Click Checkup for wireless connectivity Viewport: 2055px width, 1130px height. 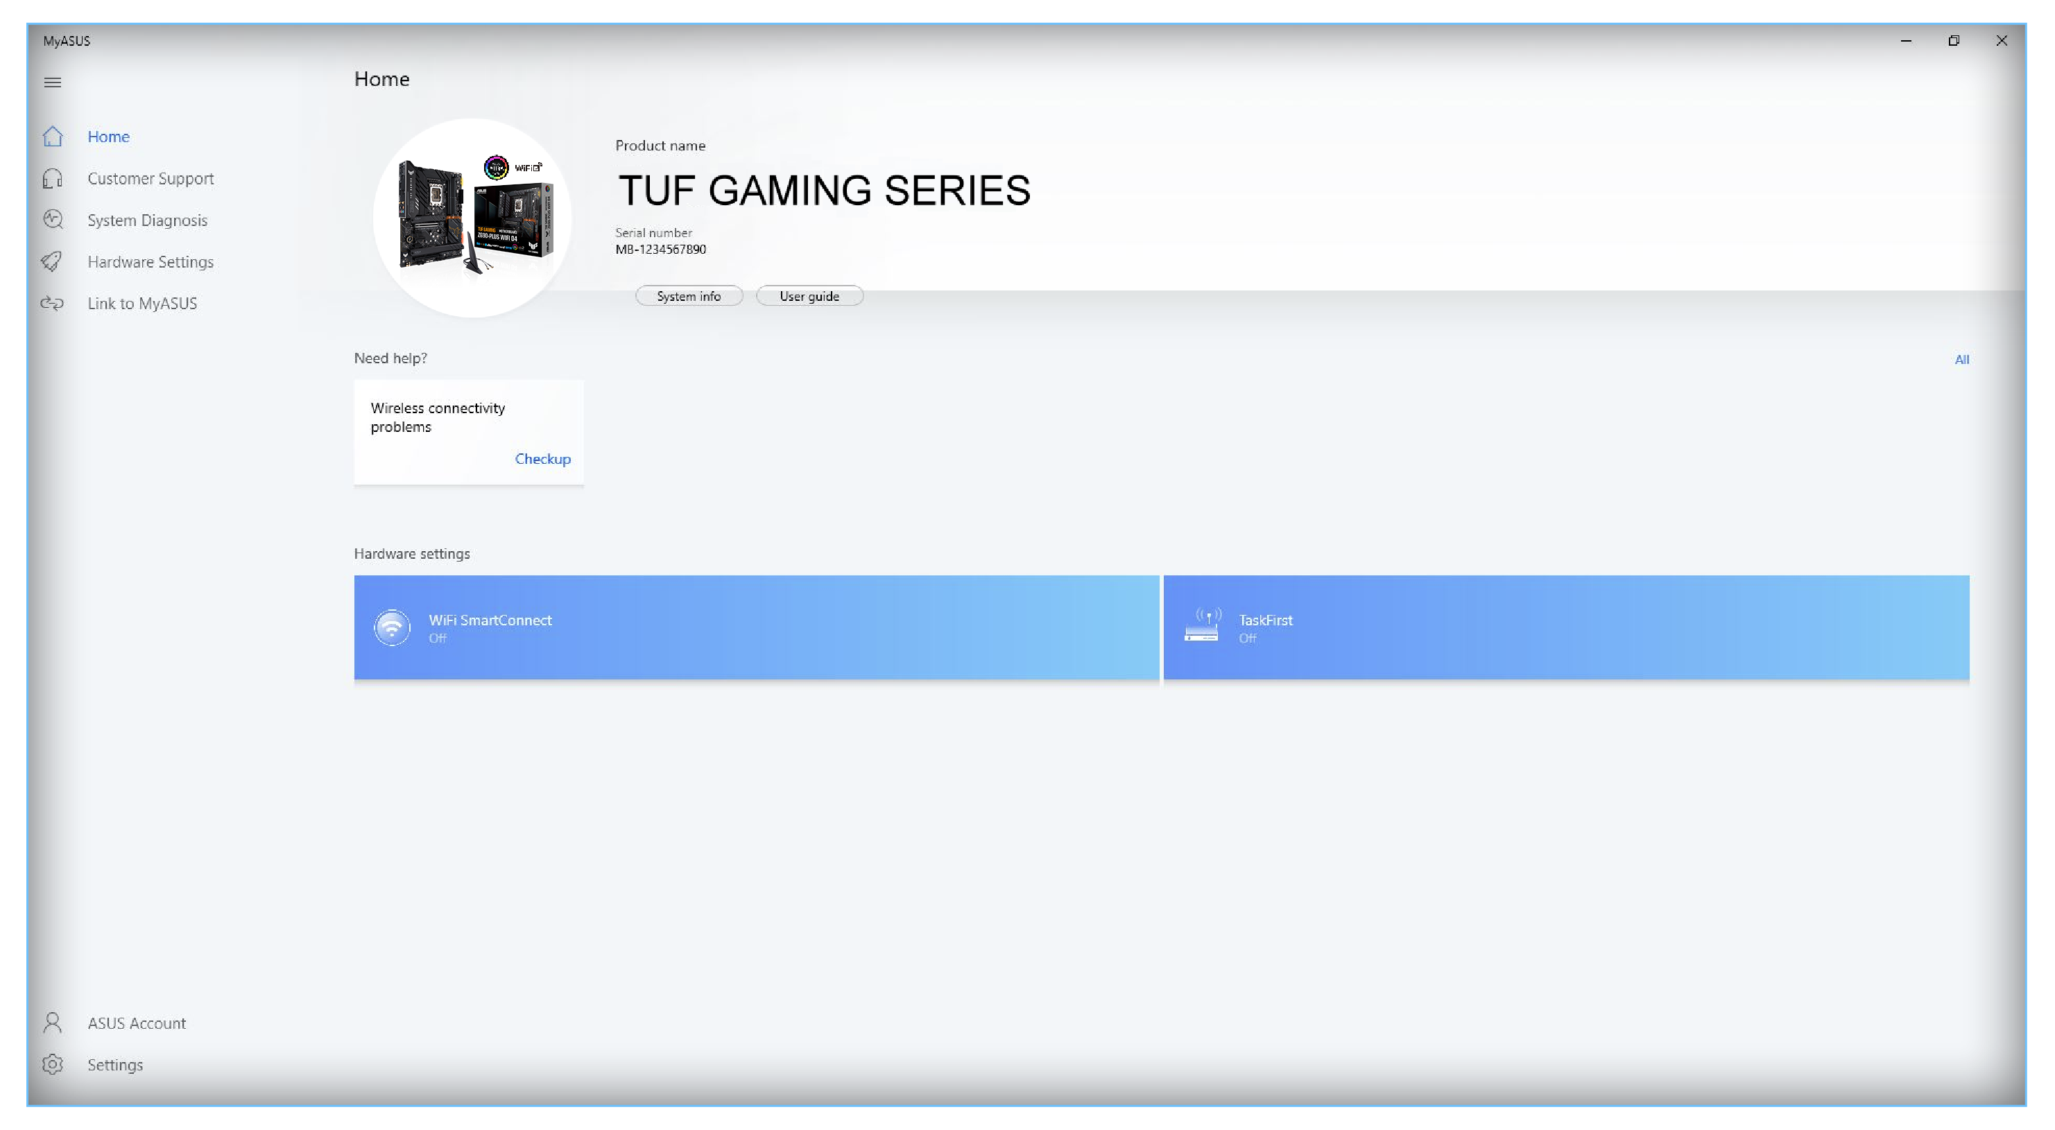click(x=542, y=458)
